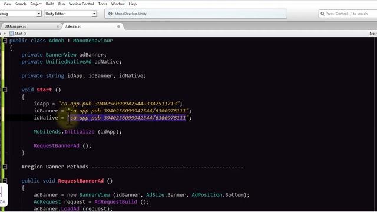Screen dimensions: 377x212
Task: Open the Run menu
Action: 61,4
